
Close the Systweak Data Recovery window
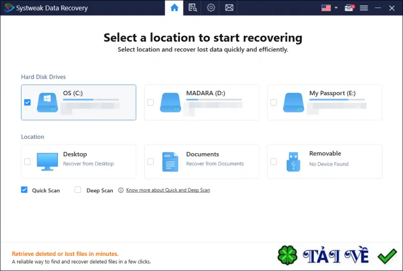[392, 8]
